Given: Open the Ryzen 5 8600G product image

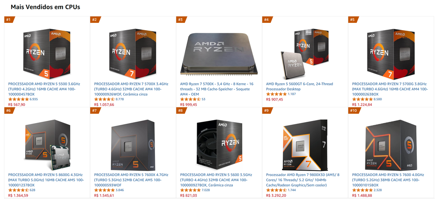Looking at the screenshot, I should [x=47, y=145].
